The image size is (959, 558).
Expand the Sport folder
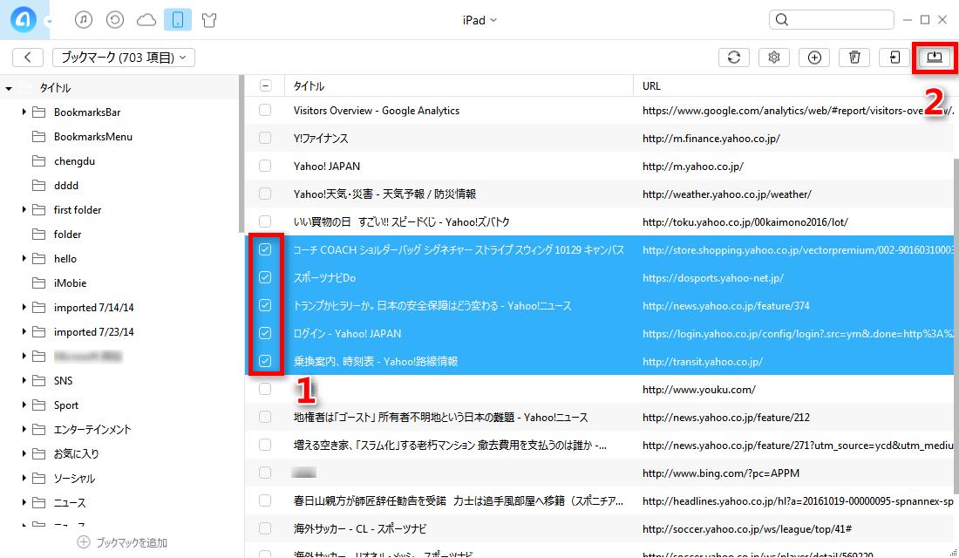(24, 405)
